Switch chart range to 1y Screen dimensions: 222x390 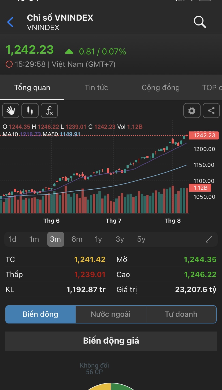coord(98,239)
